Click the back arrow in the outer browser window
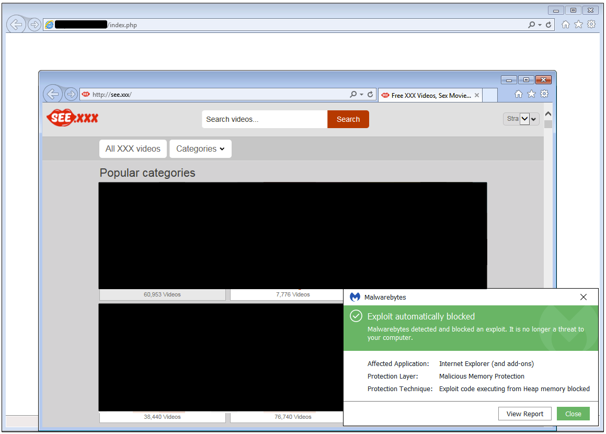The height and width of the screenshot is (434, 606). [16, 24]
